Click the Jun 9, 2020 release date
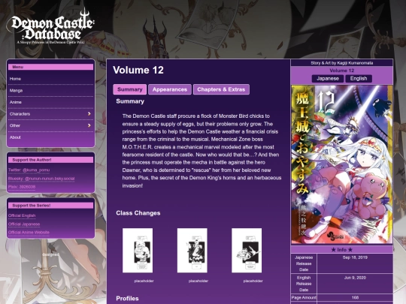 click(x=355, y=278)
